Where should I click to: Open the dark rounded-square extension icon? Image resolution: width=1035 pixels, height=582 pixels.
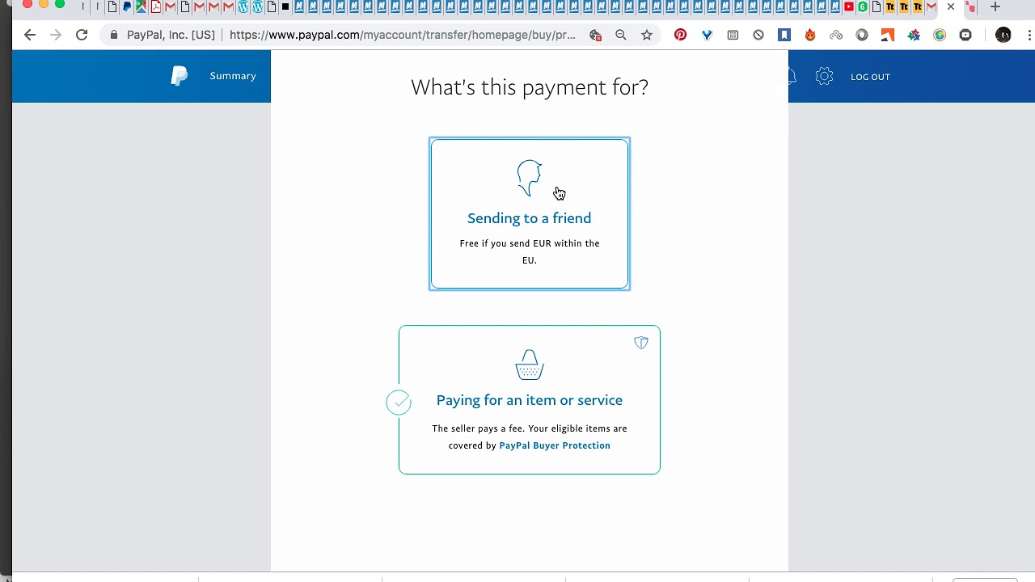[x=965, y=35]
